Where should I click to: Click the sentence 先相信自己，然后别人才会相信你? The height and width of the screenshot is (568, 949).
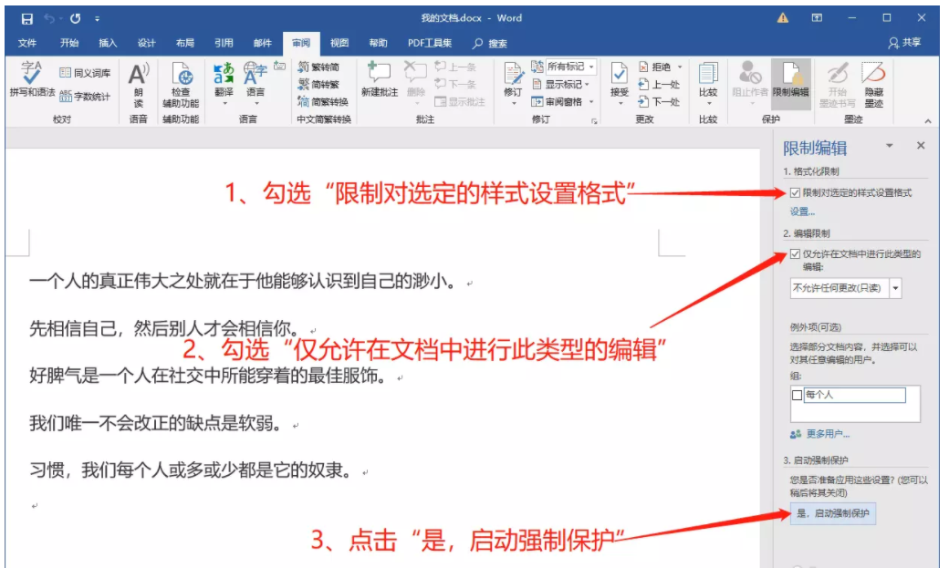coord(164,329)
